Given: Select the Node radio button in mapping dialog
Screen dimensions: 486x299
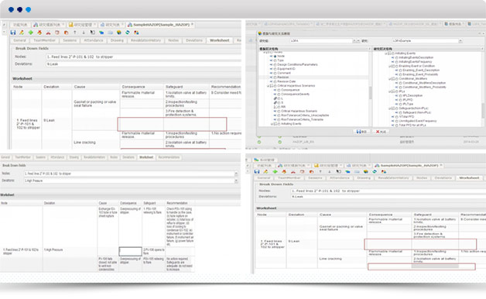Looking at the screenshot, I should coord(275,56).
